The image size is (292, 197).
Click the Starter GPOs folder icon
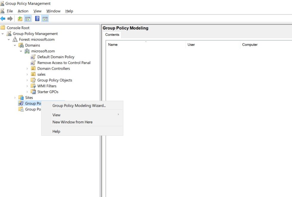click(33, 92)
